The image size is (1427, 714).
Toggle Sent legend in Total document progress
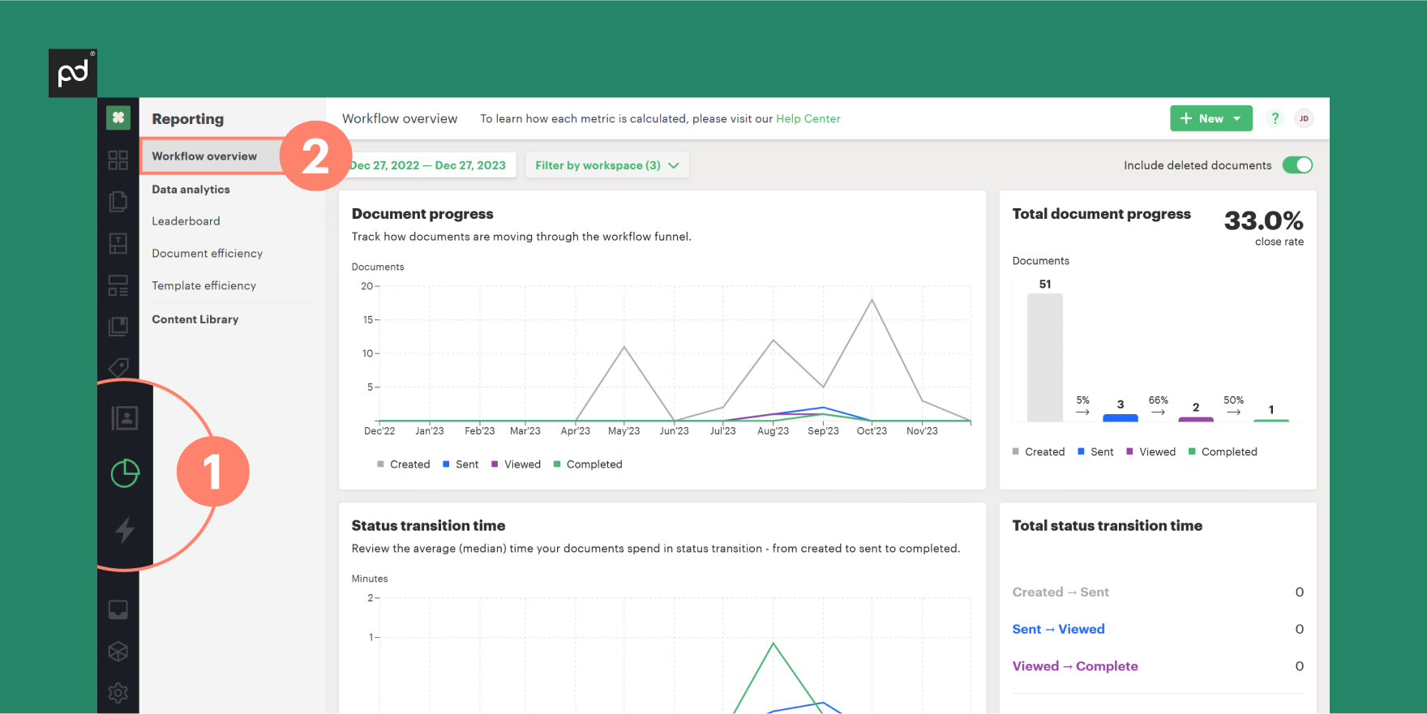pos(1095,452)
